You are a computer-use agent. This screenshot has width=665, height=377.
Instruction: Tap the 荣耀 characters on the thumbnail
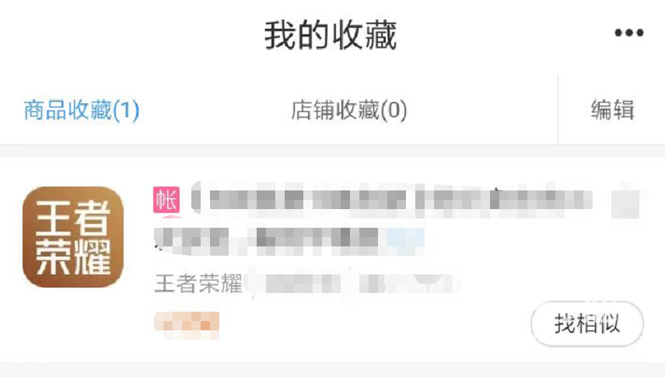pyautogui.click(x=73, y=257)
